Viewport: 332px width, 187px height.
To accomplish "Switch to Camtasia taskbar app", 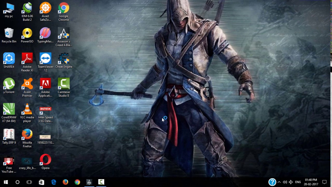I will pyautogui.click(x=101, y=182).
